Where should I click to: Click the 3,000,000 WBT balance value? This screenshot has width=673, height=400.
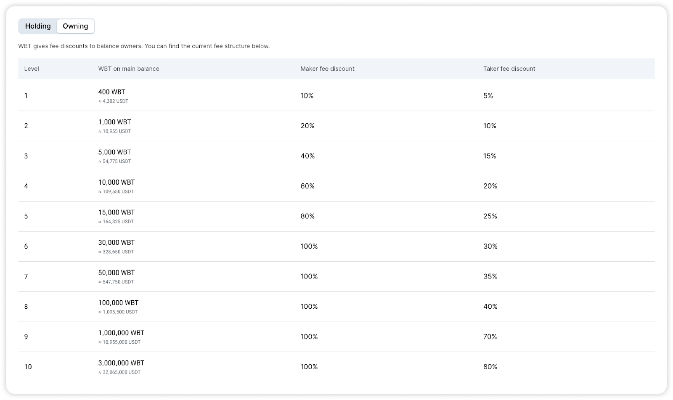(121, 363)
